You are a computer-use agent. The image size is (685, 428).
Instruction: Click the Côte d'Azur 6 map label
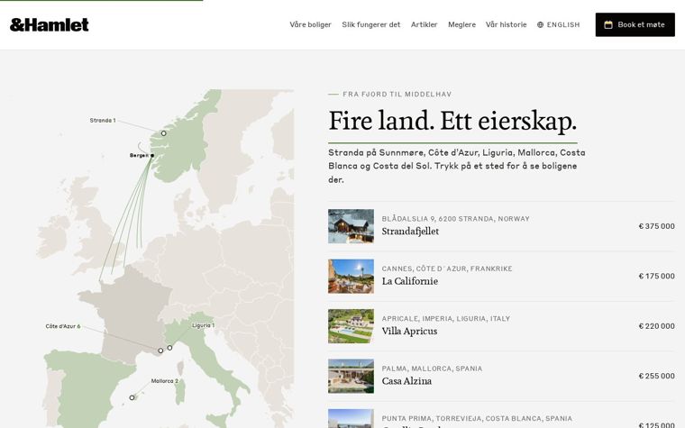(x=63, y=326)
